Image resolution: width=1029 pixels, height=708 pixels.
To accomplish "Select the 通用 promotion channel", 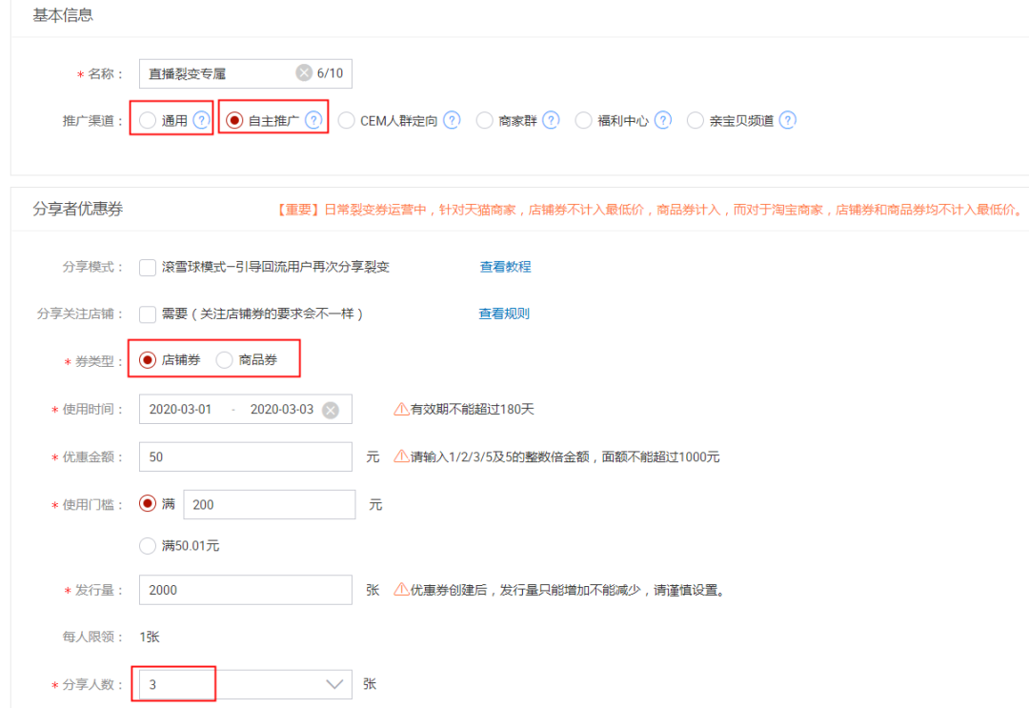I will coord(147,120).
